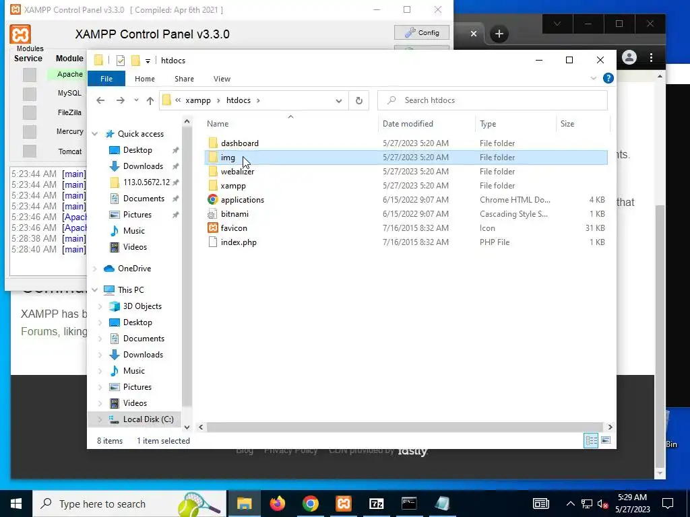Viewport: 690px width, 517px height.
Task: Close the current Chrome tab
Action: (x=474, y=34)
